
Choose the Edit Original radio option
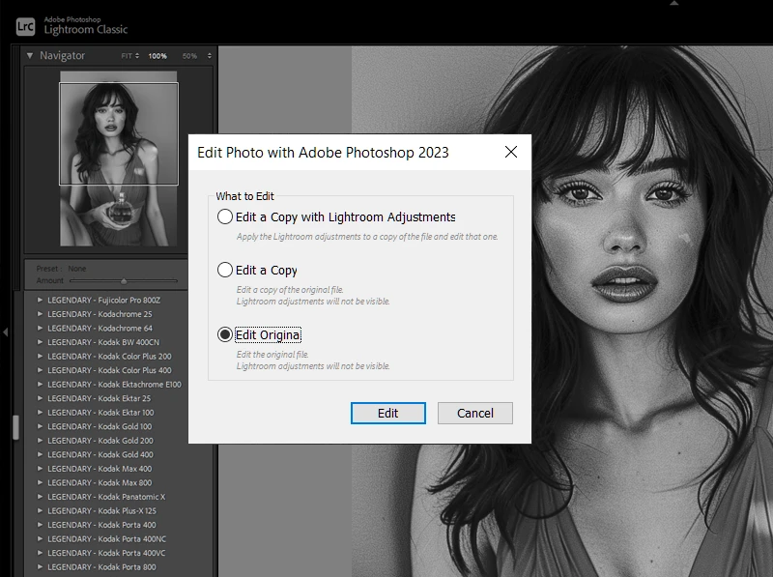225,334
